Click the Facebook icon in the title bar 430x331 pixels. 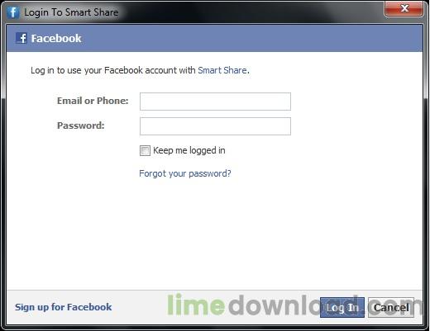coord(12,12)
